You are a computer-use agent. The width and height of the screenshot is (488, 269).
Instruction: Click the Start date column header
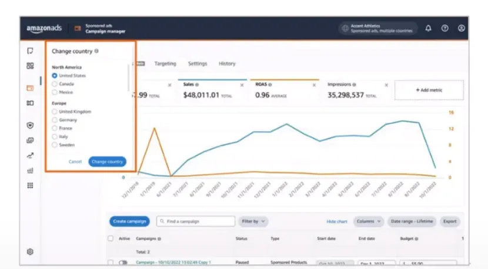click(326, 238)
